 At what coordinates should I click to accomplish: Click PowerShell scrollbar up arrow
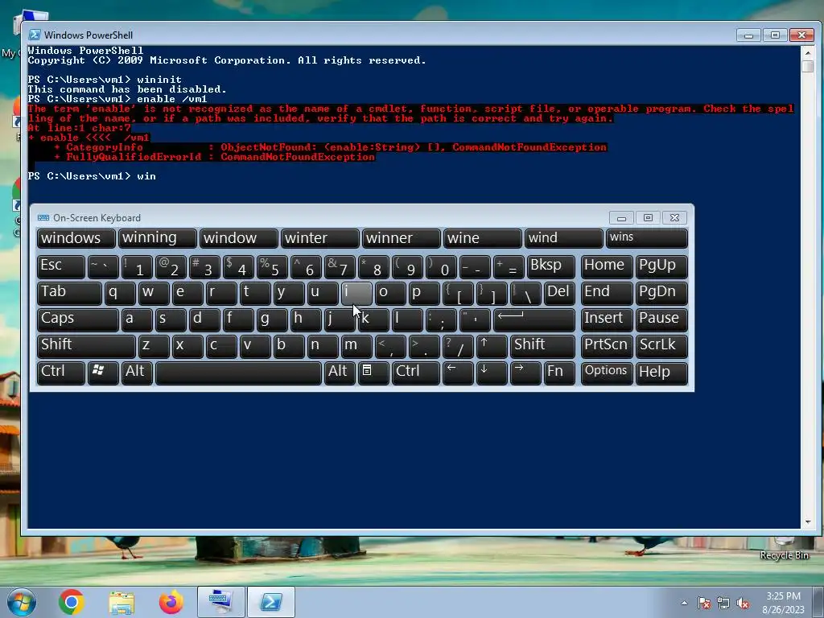pos(808,52)
